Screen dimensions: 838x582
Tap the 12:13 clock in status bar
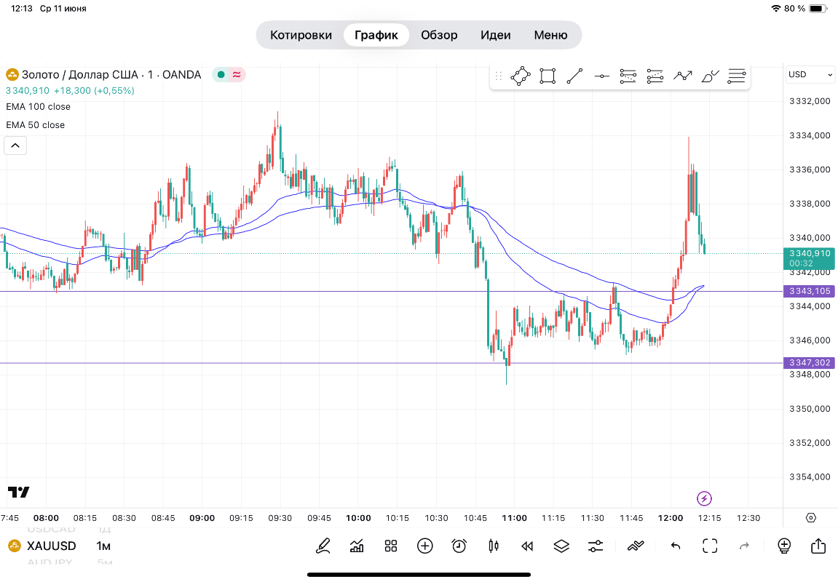pyautogui.click(x=22, y=9)
